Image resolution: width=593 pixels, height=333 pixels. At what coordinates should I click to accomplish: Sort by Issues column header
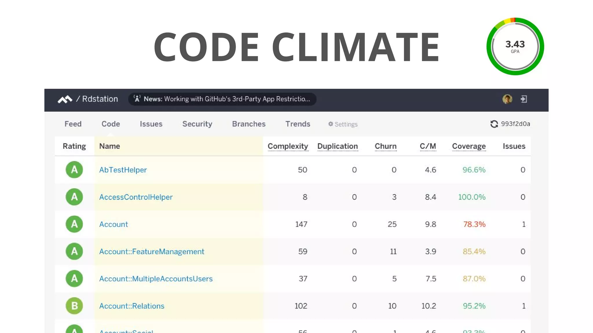click(514, 146)
